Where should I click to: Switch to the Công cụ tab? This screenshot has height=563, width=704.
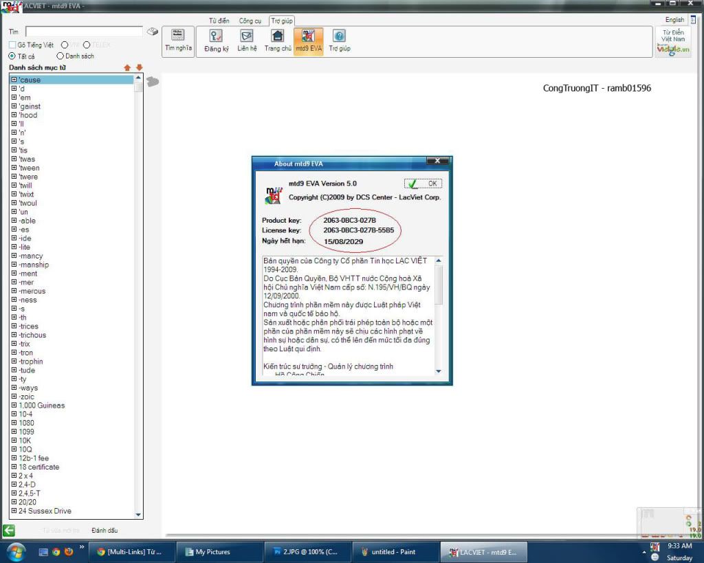click(250, 21)
